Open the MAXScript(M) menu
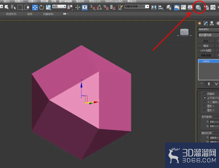Image resolution: width=219 pixels, height=168 pixels. [x=114, y=1]
